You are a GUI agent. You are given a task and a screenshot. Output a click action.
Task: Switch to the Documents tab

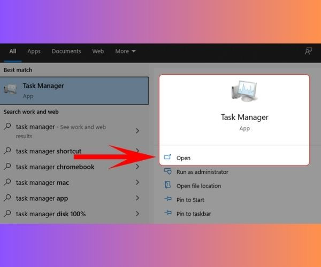[x=66, y=51]
